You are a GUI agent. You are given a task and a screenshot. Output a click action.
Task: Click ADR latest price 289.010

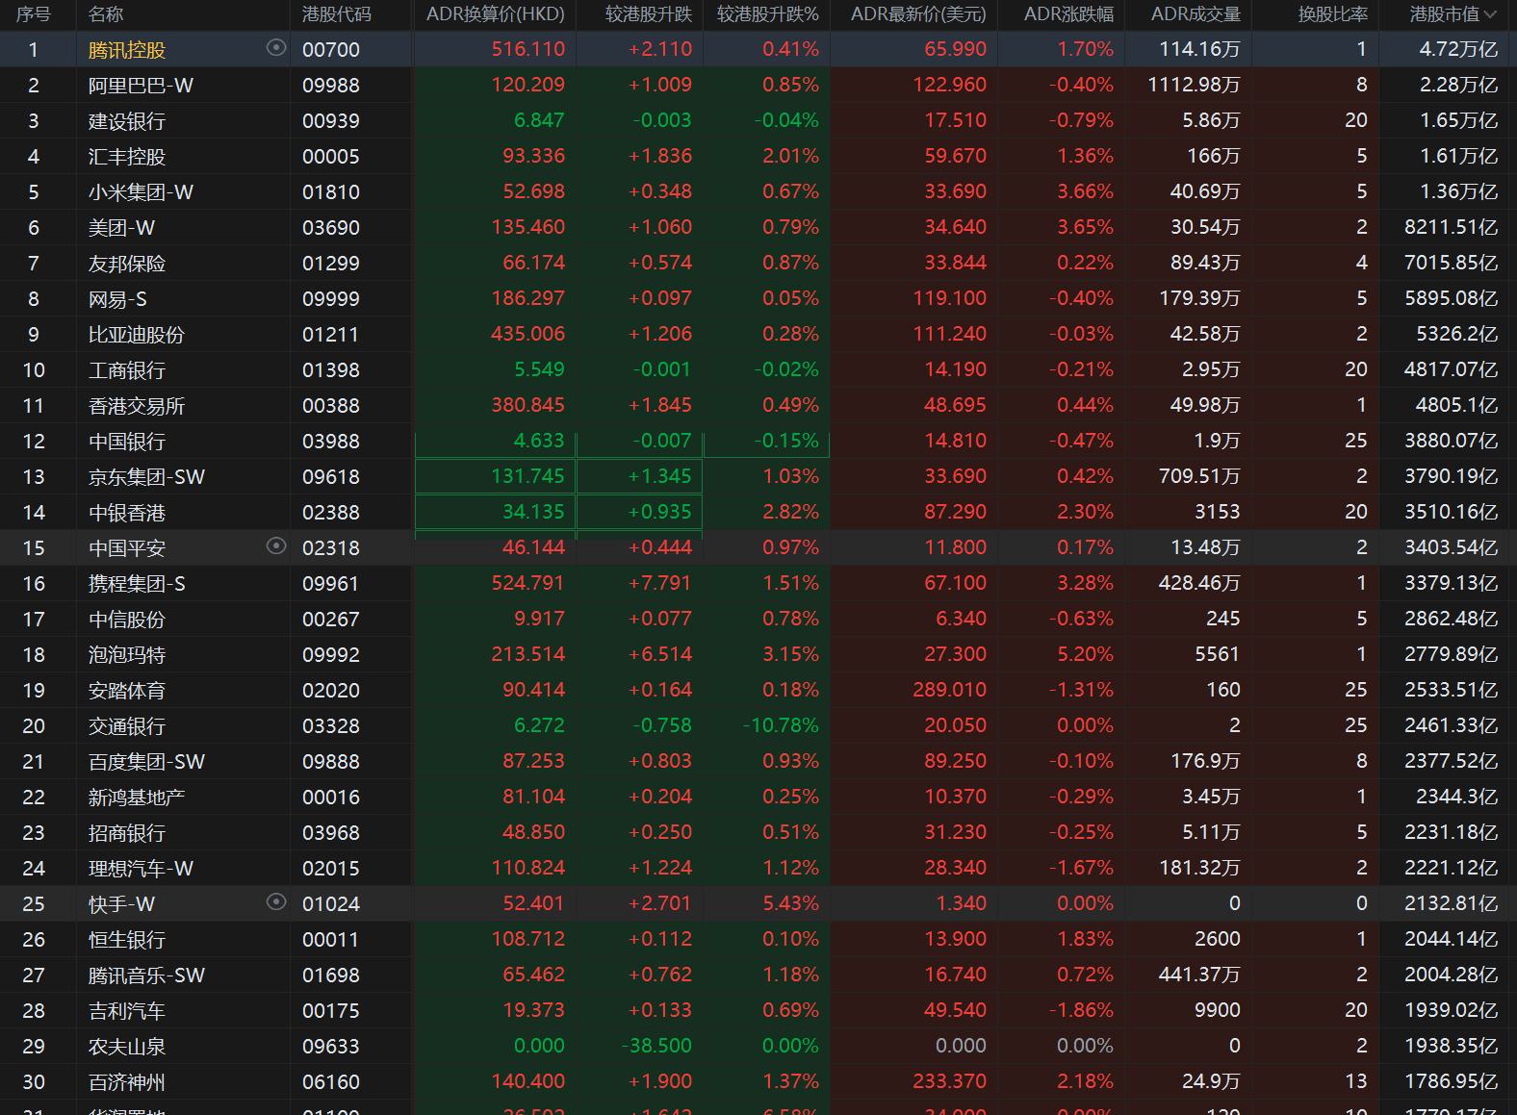point(950,690)
